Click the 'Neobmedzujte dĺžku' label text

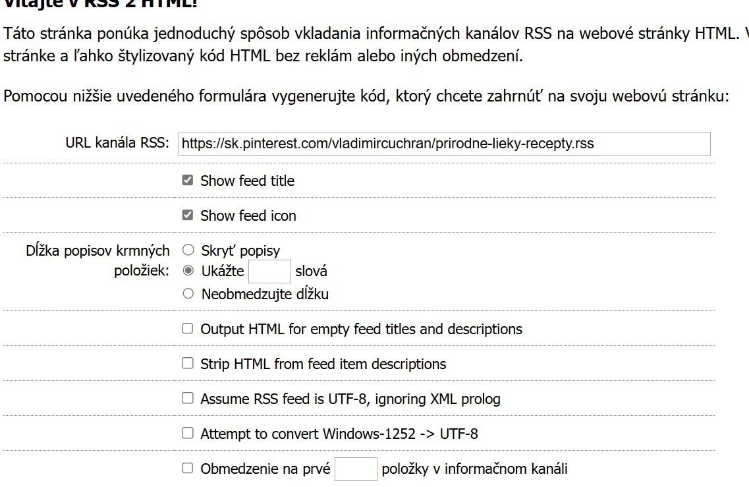[265, 295]
